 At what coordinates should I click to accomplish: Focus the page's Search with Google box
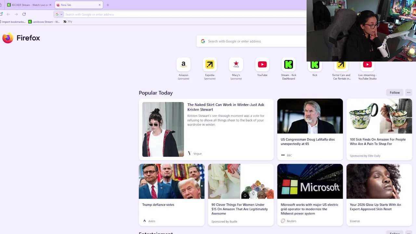(x=252, y=41)
